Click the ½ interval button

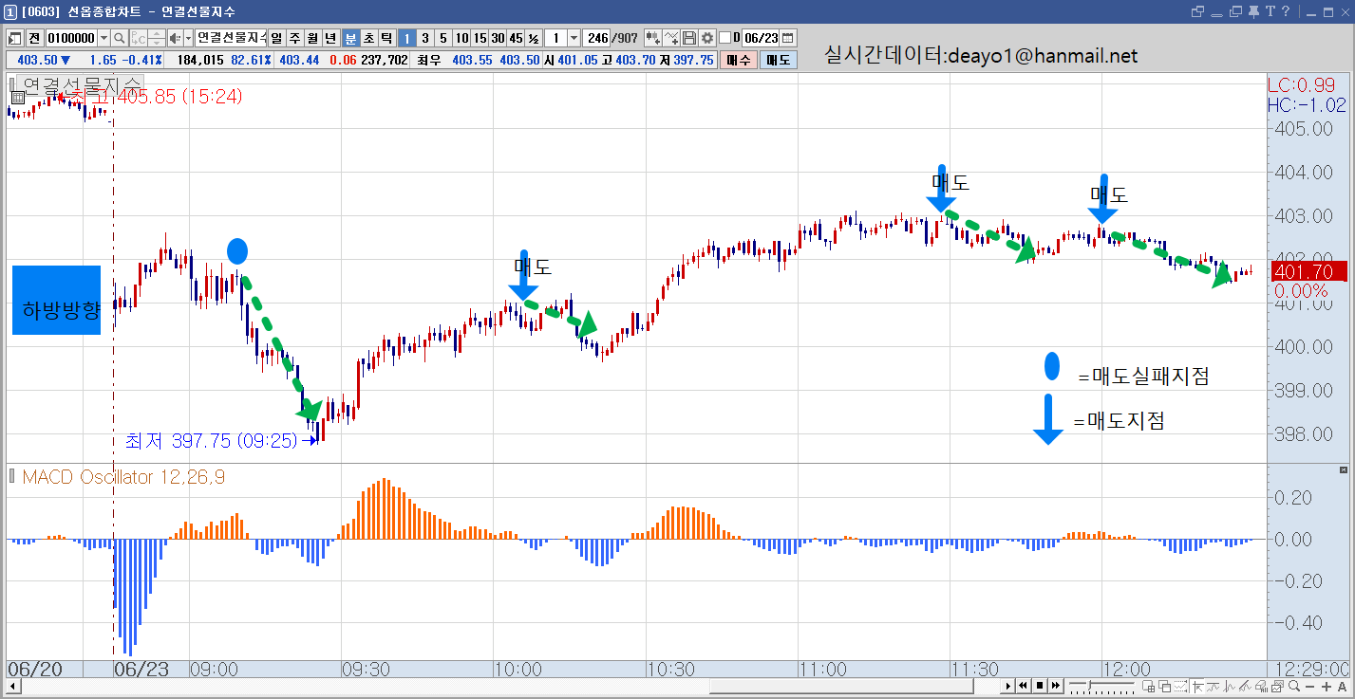[x=534, y=38]
